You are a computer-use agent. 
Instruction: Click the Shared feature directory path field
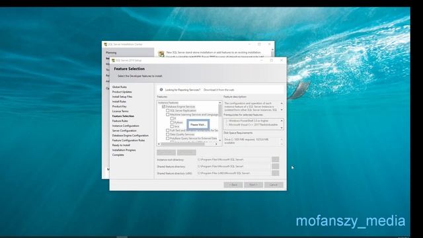pyautogui.click(x=234, y=167)
